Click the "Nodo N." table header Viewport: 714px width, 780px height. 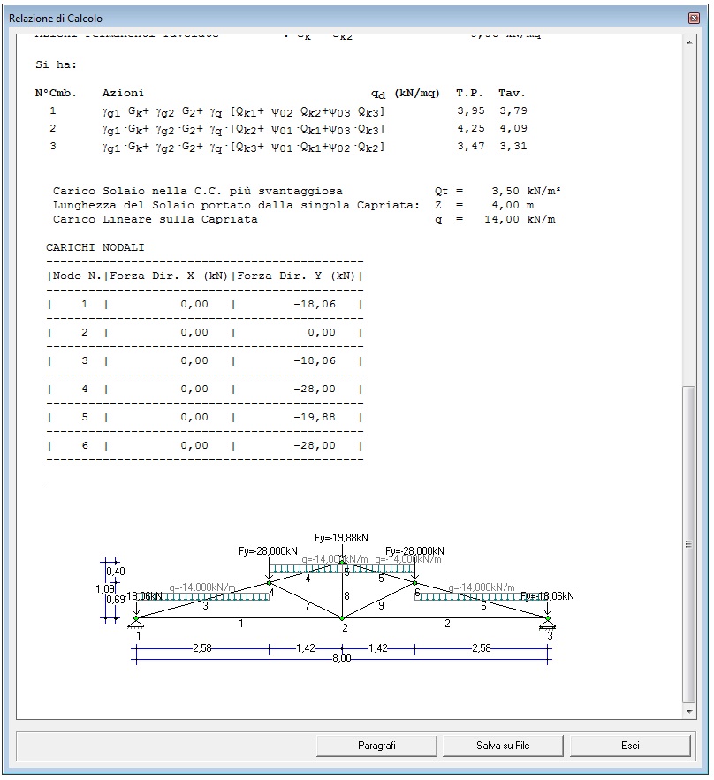[77, 276]
